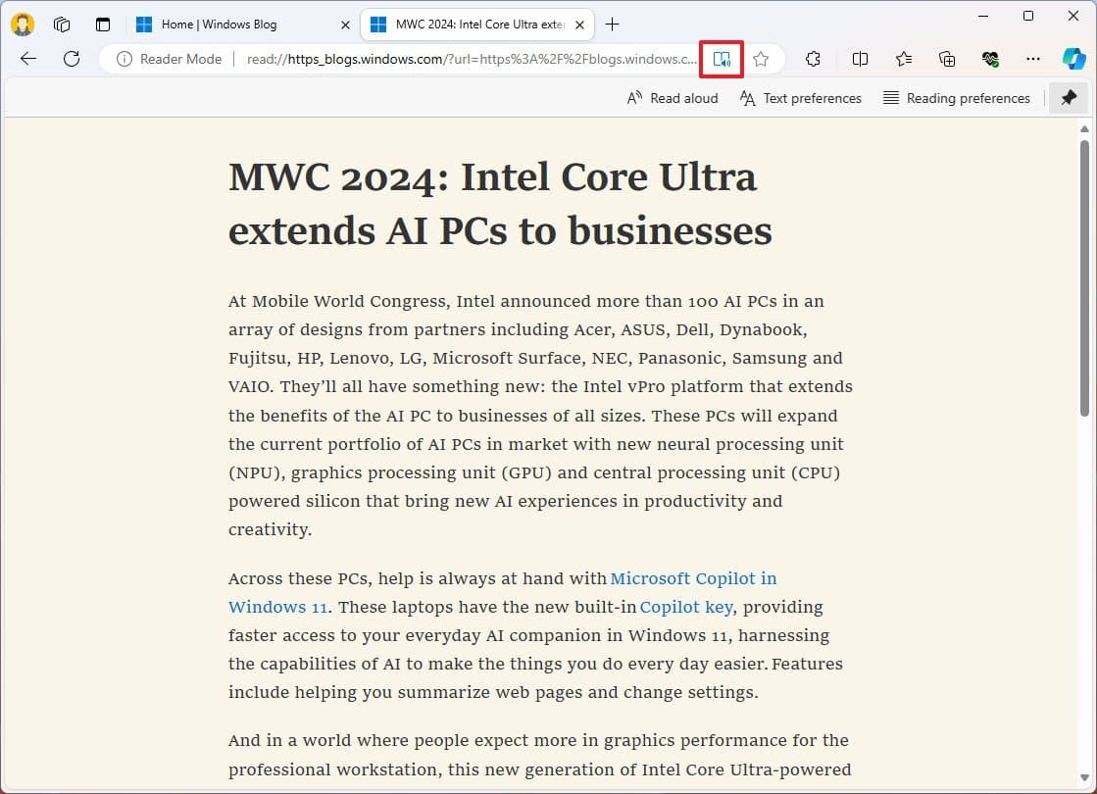The image size is (1097, 794).
Task: Start Read aloud
Action: [x=673, y=98]
